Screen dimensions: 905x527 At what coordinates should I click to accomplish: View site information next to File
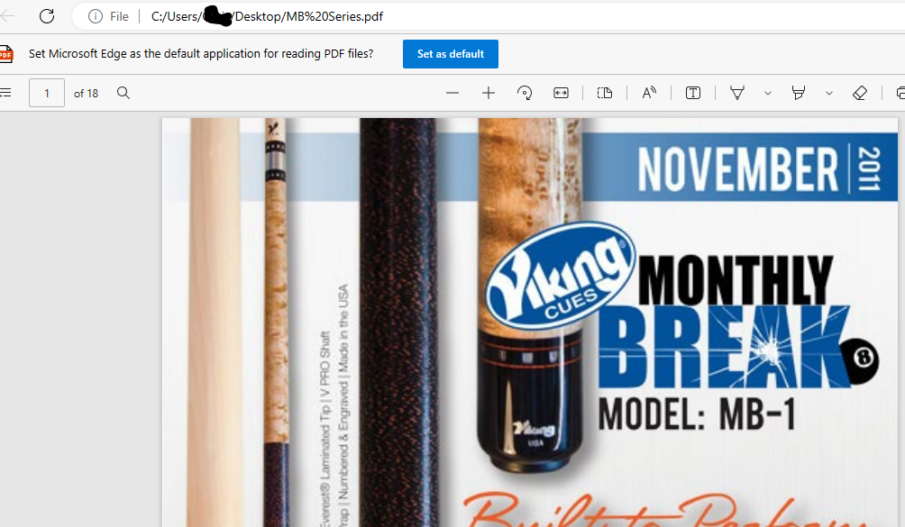pos(95,16)
